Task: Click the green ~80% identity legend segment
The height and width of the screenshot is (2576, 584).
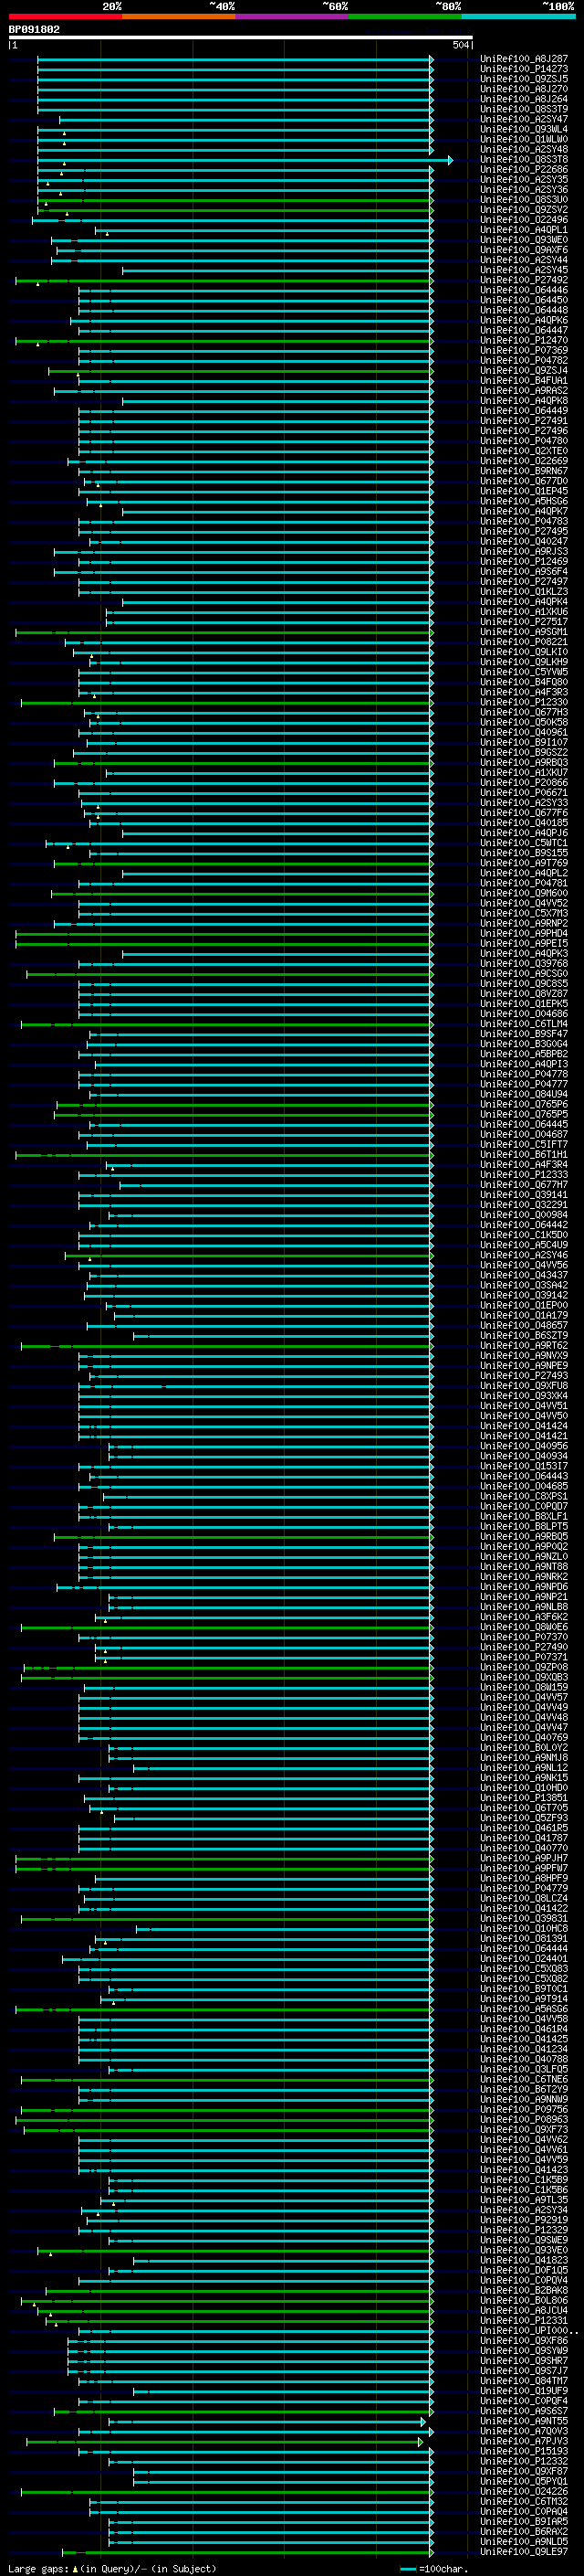Action: tap(405, 16)
